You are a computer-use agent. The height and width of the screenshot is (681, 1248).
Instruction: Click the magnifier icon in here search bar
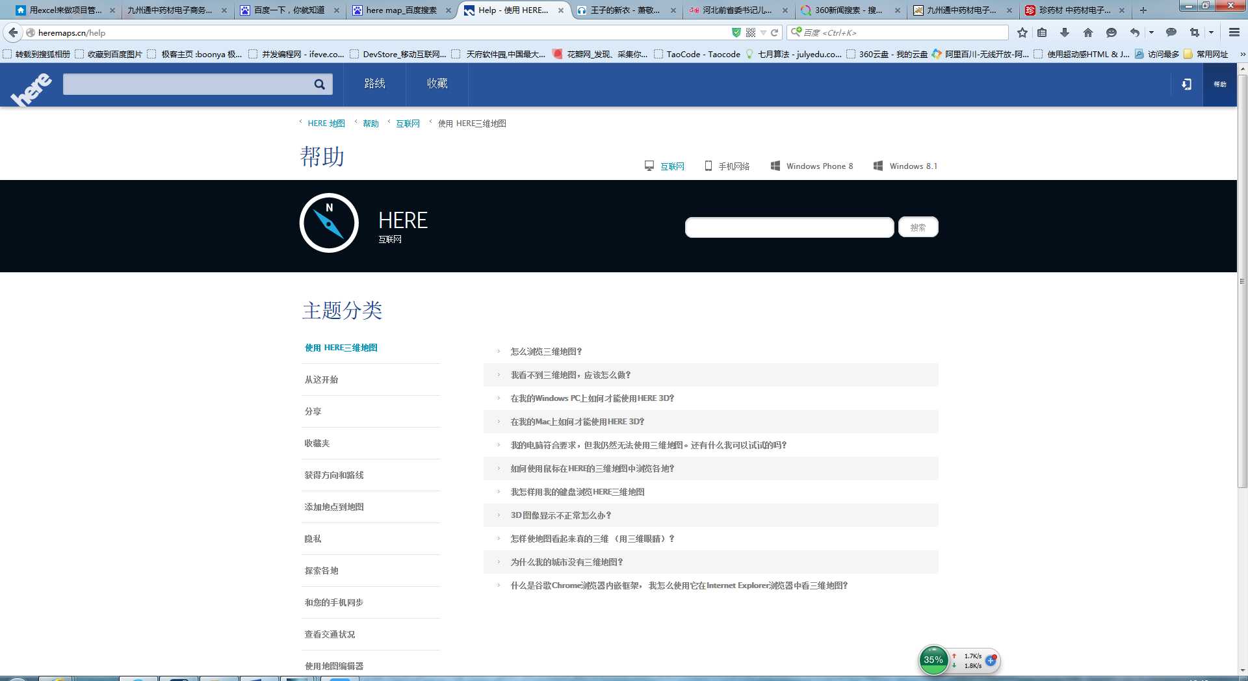click(319, 84)
